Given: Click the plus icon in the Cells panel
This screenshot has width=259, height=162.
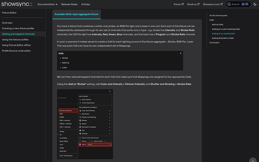Looking at the screenshot, I should click(x=181, y=54).
